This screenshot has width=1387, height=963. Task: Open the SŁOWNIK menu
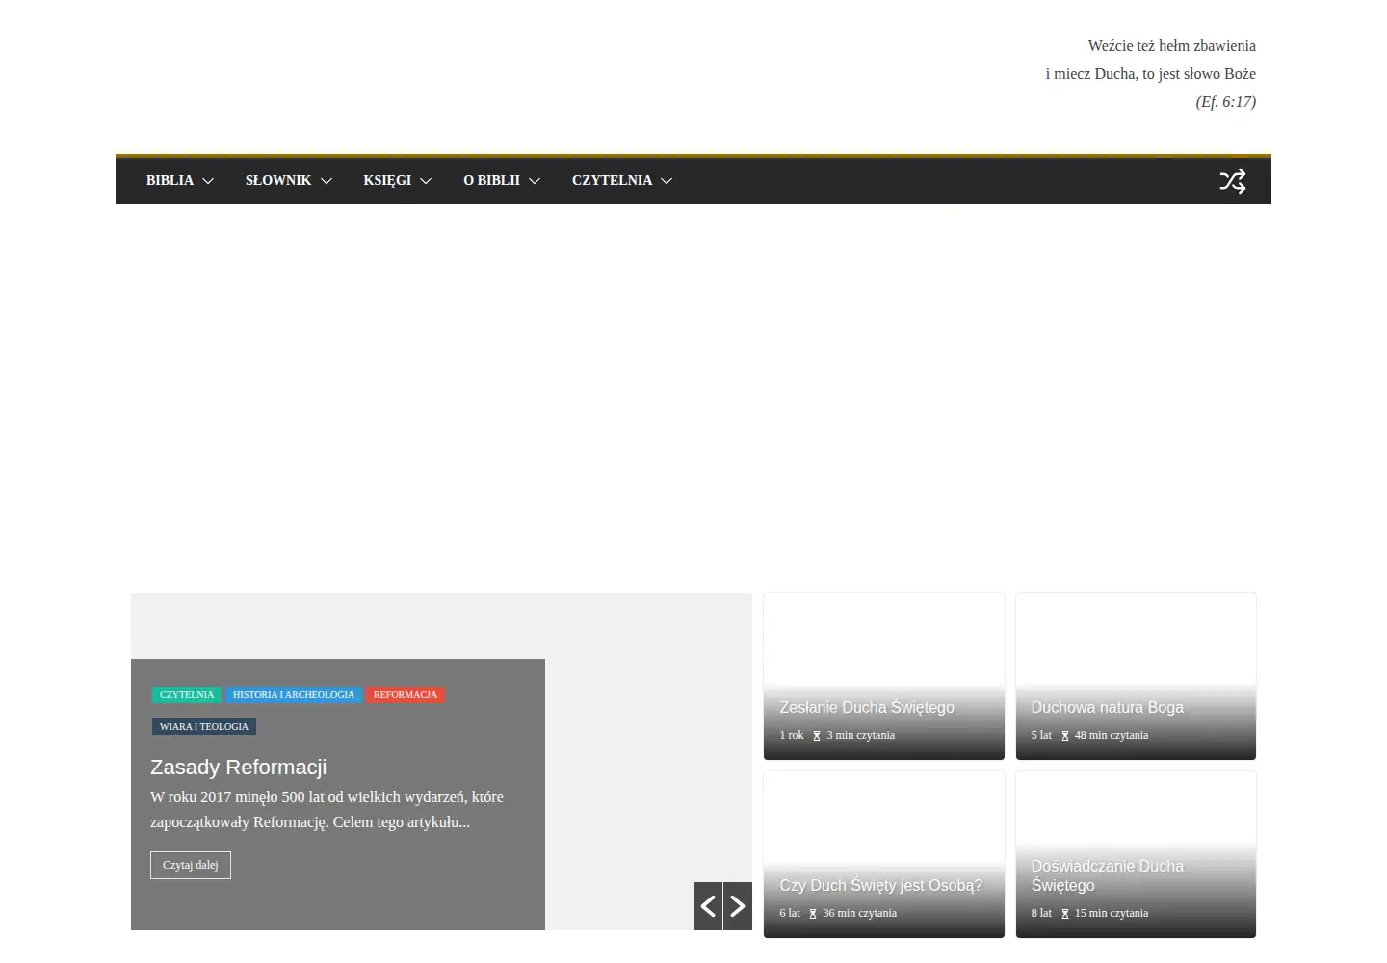point(278,180)
